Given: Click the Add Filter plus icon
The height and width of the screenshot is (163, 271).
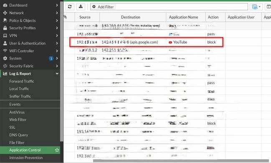Looking at the screenshot, I should 94,7.
